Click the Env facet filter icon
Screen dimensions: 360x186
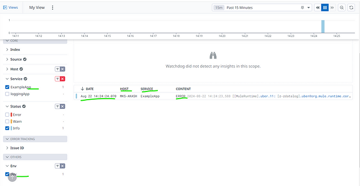click(x=58, y=166)
